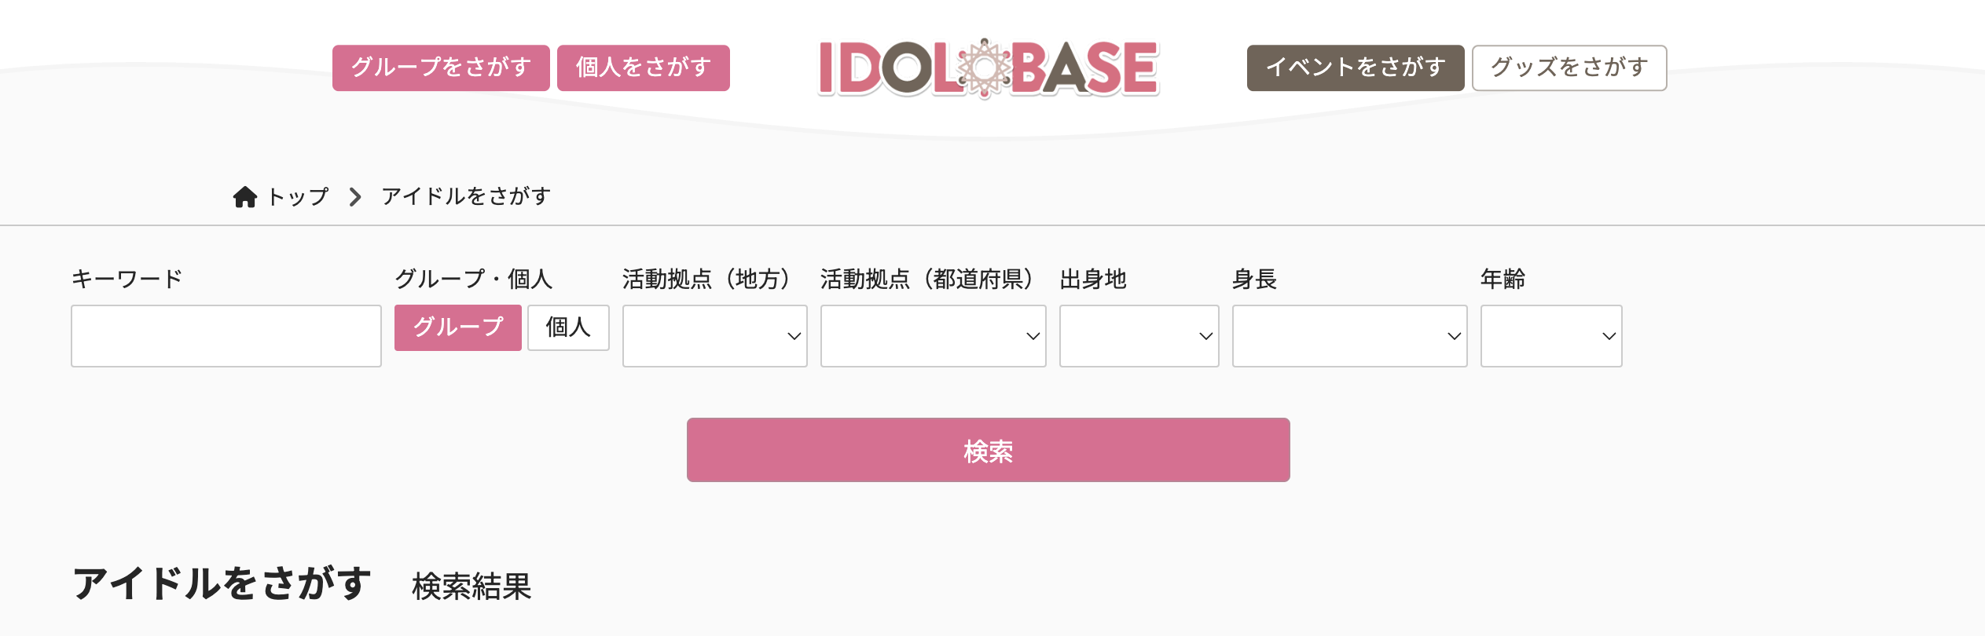The width and height of the screenshot is (1985, 636).
Task: Open the 年齢 dropdown
Action: [x=1550, y=336]
